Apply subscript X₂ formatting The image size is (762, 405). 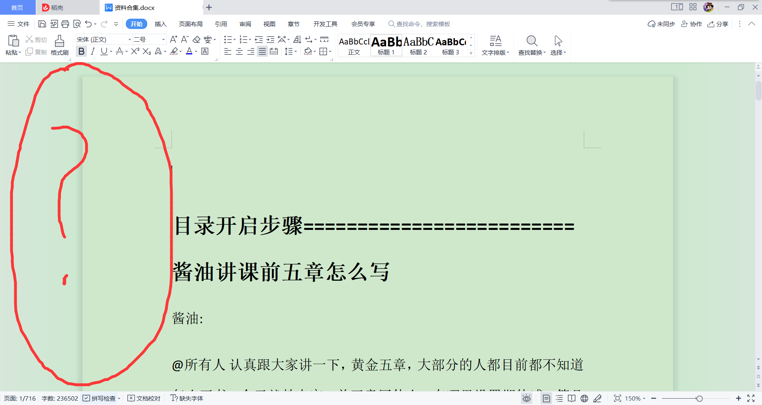point(147,51)
